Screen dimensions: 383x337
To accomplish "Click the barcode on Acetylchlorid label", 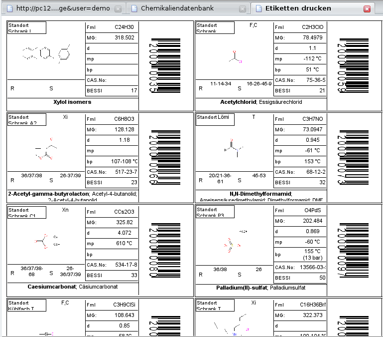I will pos(353,65).
